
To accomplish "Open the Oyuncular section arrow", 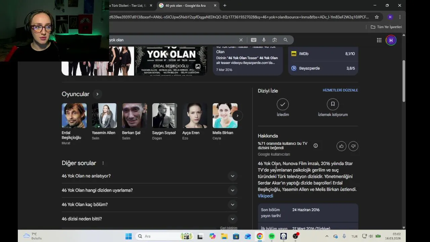I will 97,94.
